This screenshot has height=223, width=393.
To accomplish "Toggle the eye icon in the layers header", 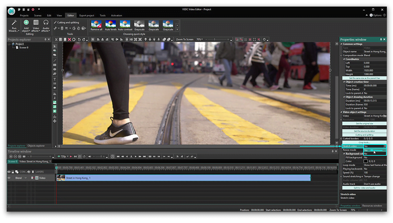I will (x=9, y=172).
